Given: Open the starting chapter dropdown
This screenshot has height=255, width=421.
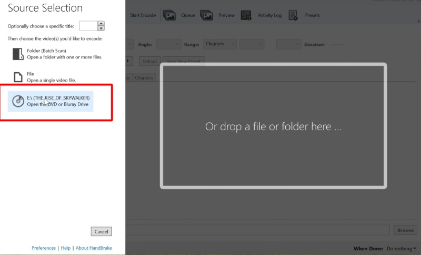Looking at the screenshot, I should pyautogui.click(x=252, y=44).
